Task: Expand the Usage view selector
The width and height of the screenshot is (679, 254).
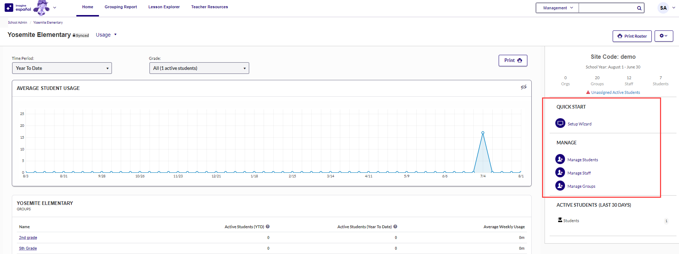Action: (106, 35)
